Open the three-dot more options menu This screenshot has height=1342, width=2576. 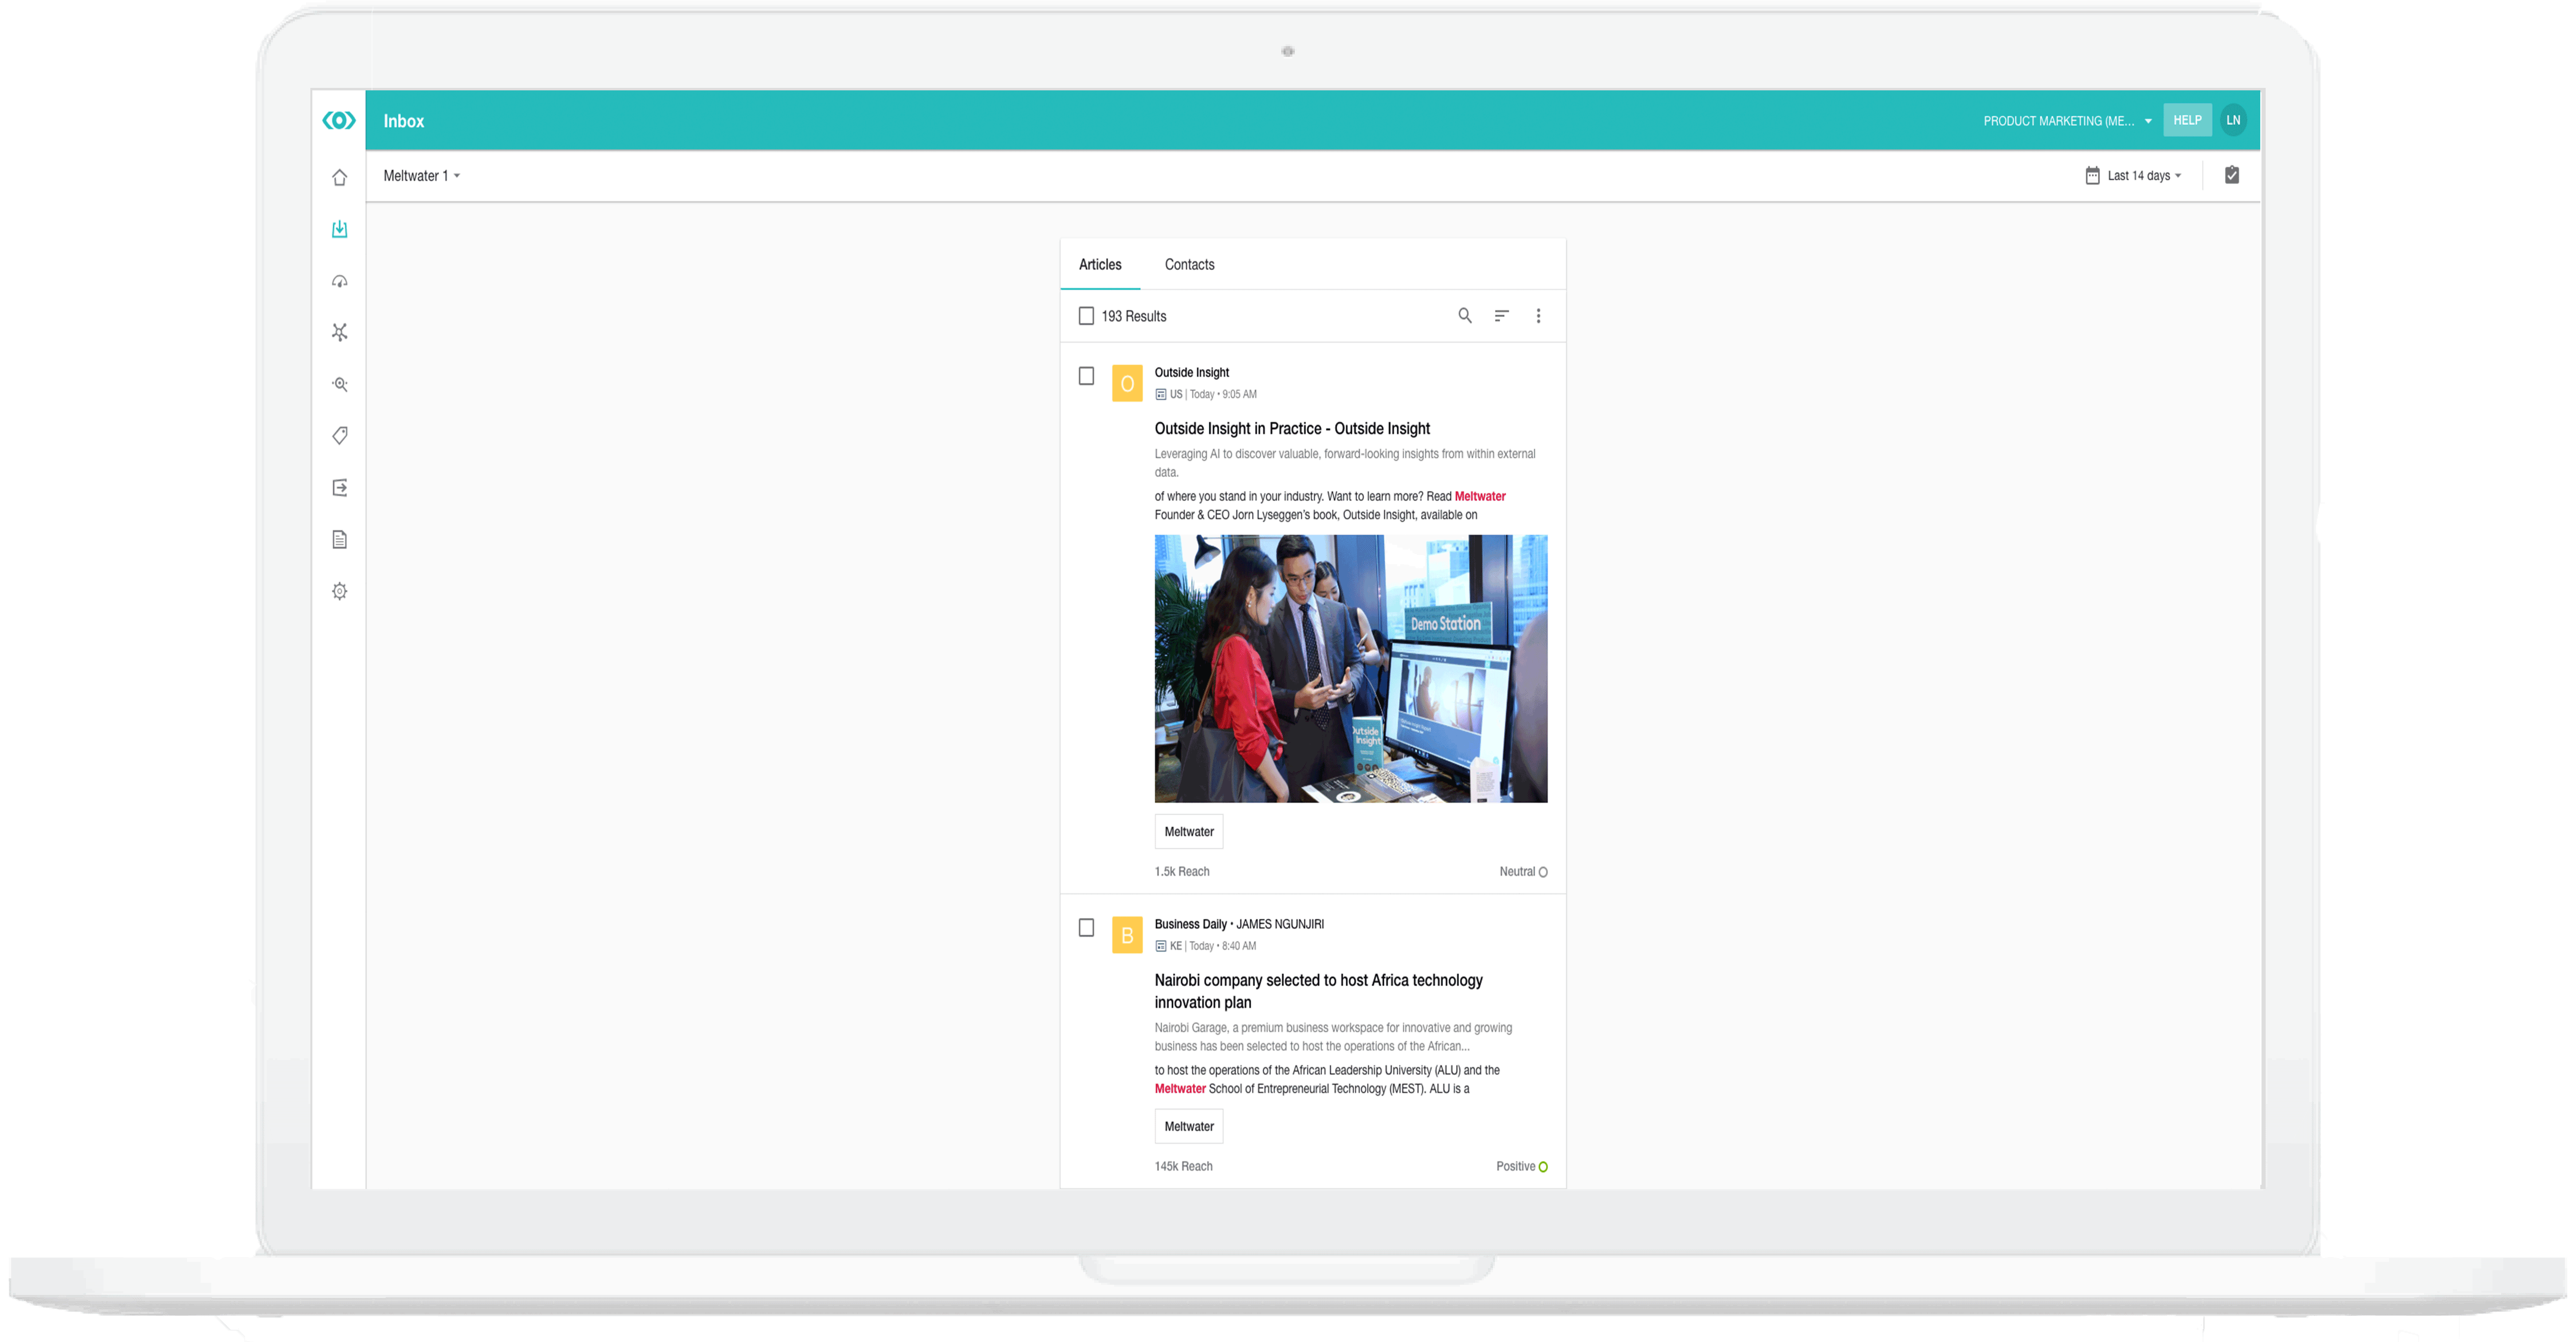click(x=1538, y=316)
